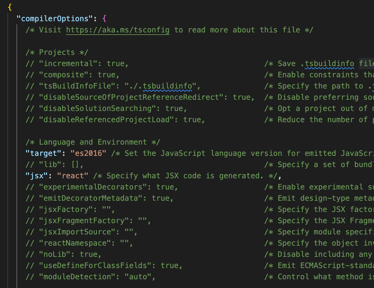Click the opening brace at file top

click(x=9, y=7)
